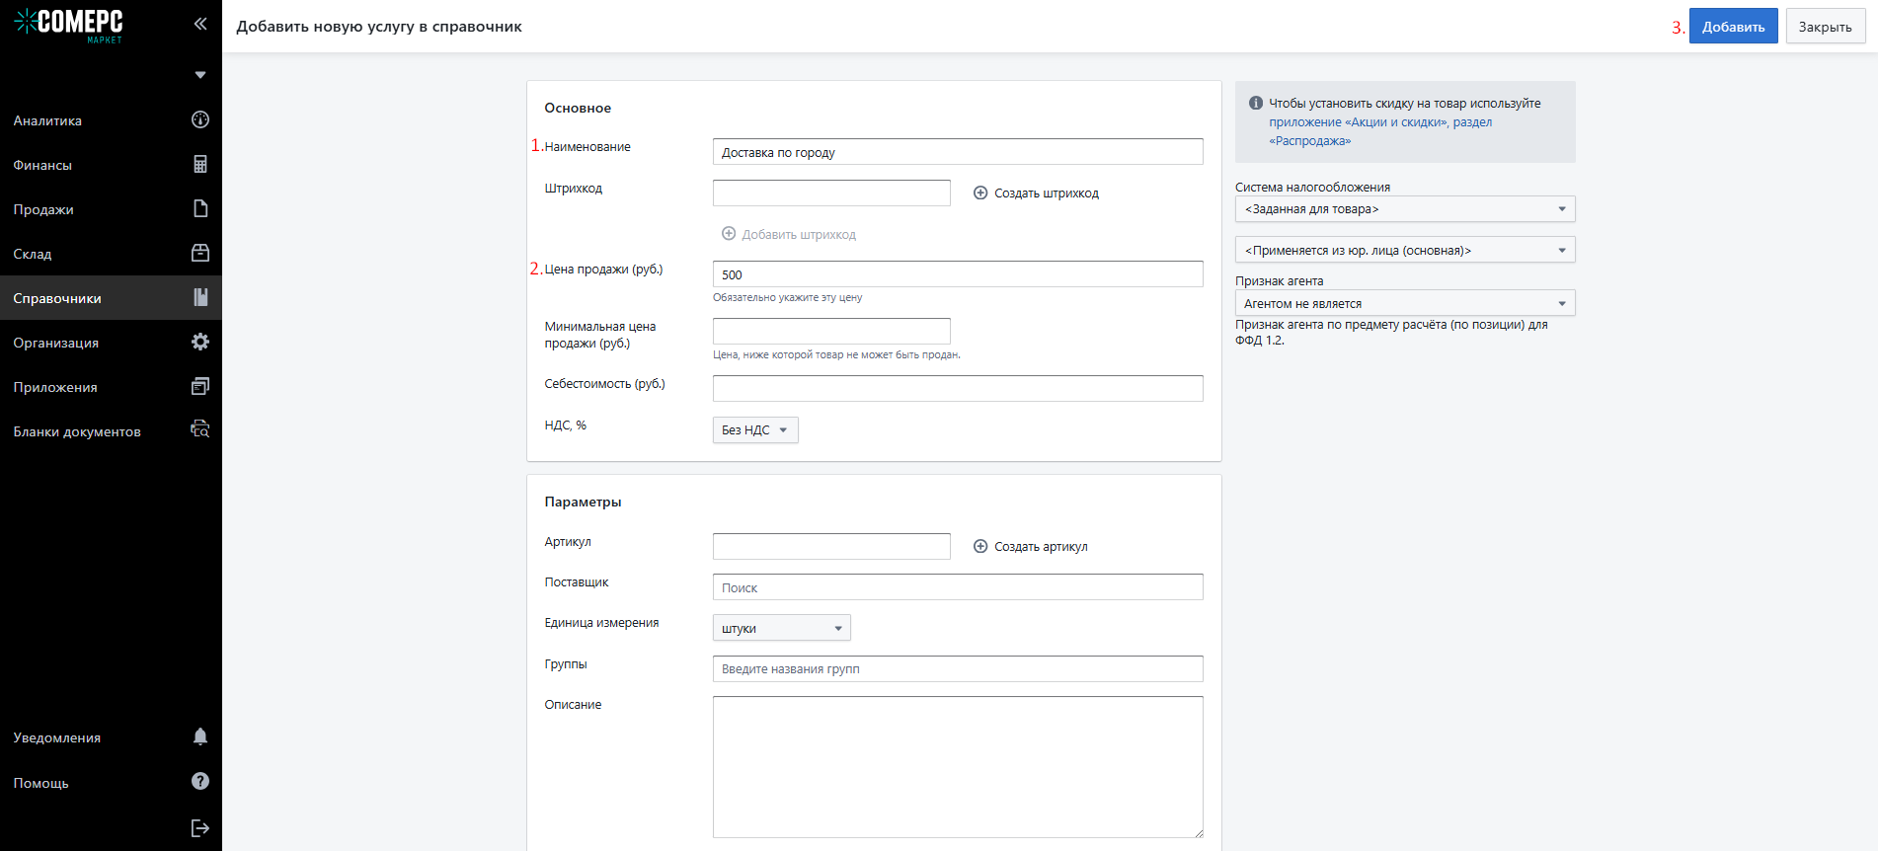This screenshot has width=1878, height=851.
Task: Open the Продажи menu section
Action: click(44, 209)
